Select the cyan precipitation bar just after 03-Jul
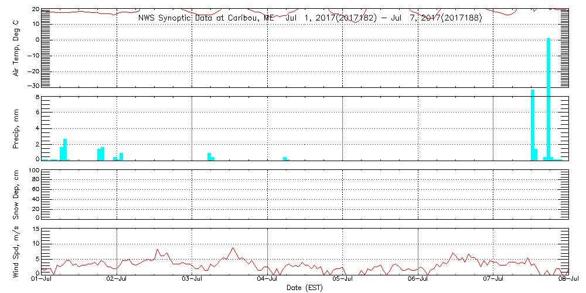This screenshot has height=293, width=586. pyautogui.click(x=209, y=156)
